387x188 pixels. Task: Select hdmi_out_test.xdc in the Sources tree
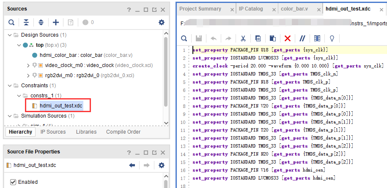(x=61, y=106)
